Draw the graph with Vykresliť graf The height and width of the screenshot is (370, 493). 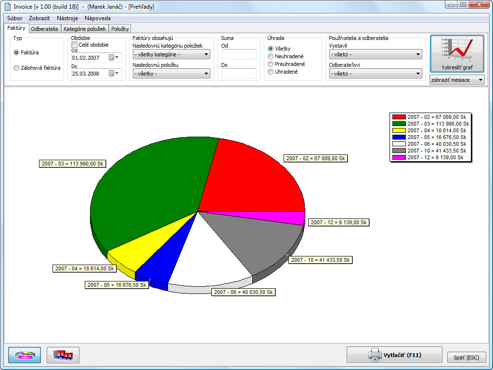point(457,54)
